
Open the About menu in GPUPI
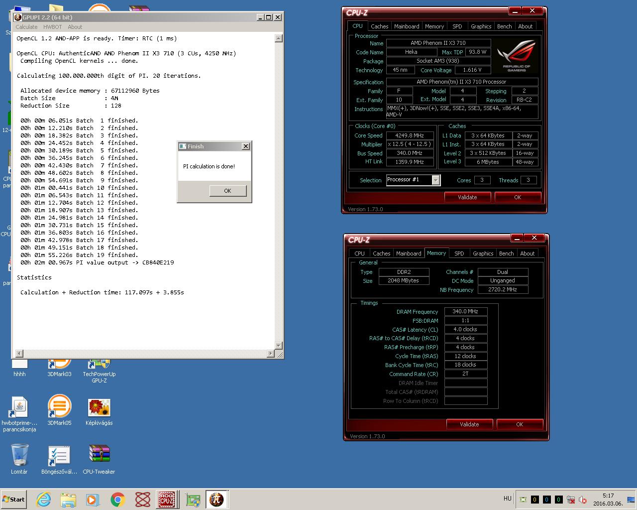[75, 27]
